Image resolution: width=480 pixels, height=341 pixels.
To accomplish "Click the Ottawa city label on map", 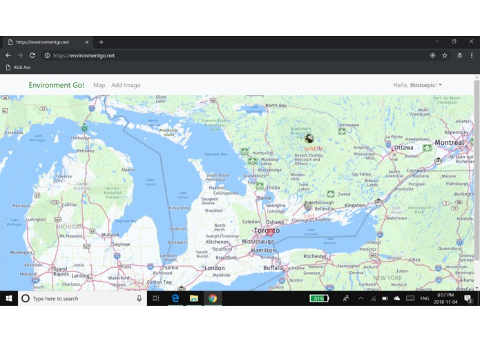I will click(403, 148).
